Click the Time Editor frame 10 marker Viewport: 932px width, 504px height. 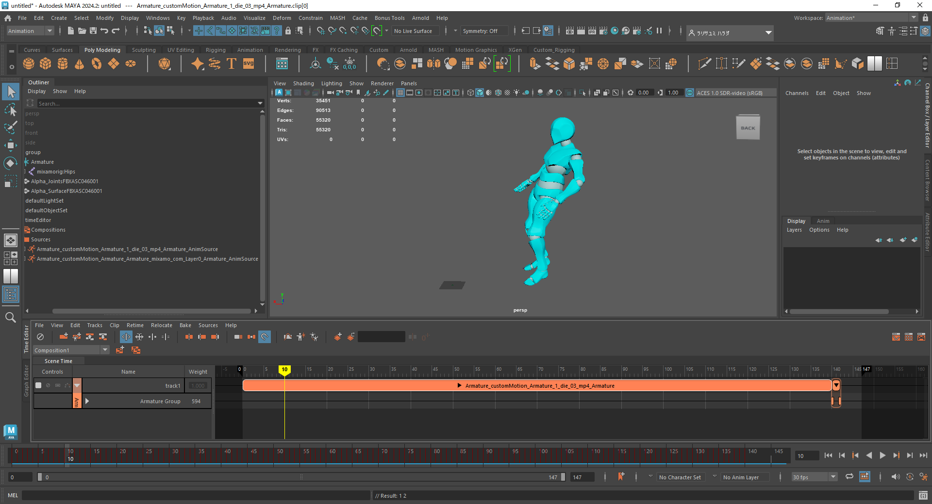(284, 369)
